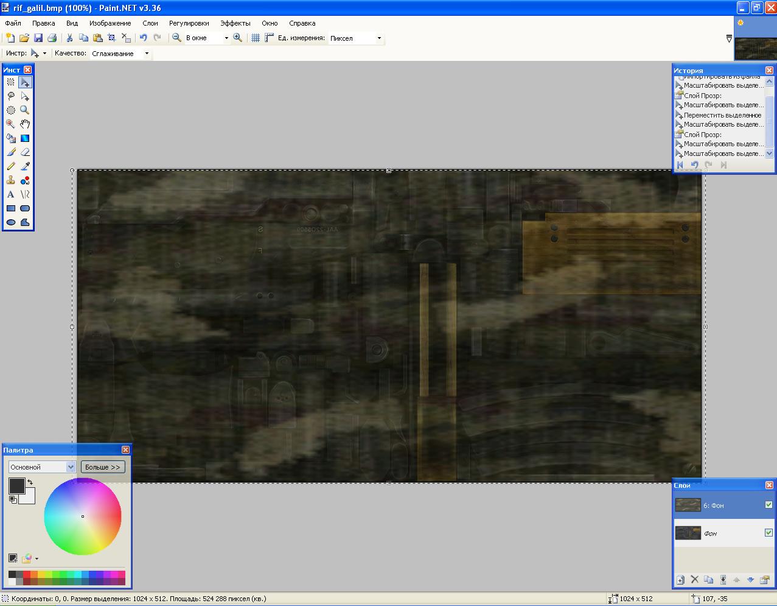
Task: Expand the image list arrow at top right
Action: click(730, 38)
